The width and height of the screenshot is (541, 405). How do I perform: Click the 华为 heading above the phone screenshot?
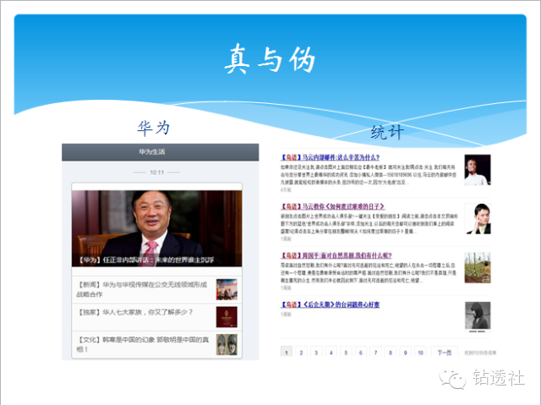[x=153, y=128]
